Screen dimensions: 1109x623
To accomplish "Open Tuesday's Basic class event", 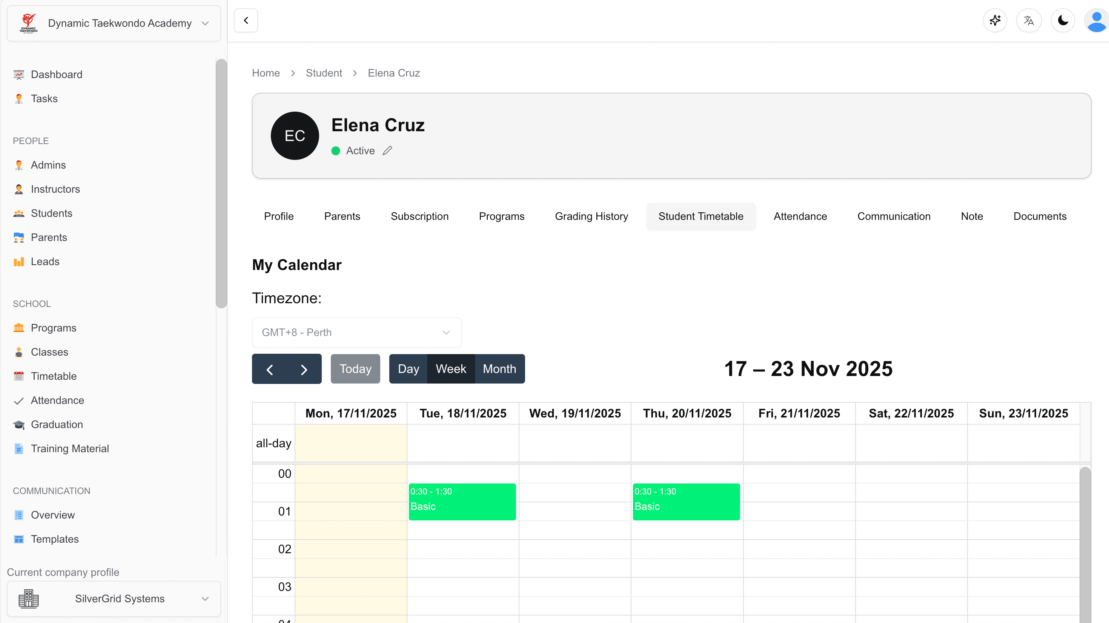I will click(462, 502).
